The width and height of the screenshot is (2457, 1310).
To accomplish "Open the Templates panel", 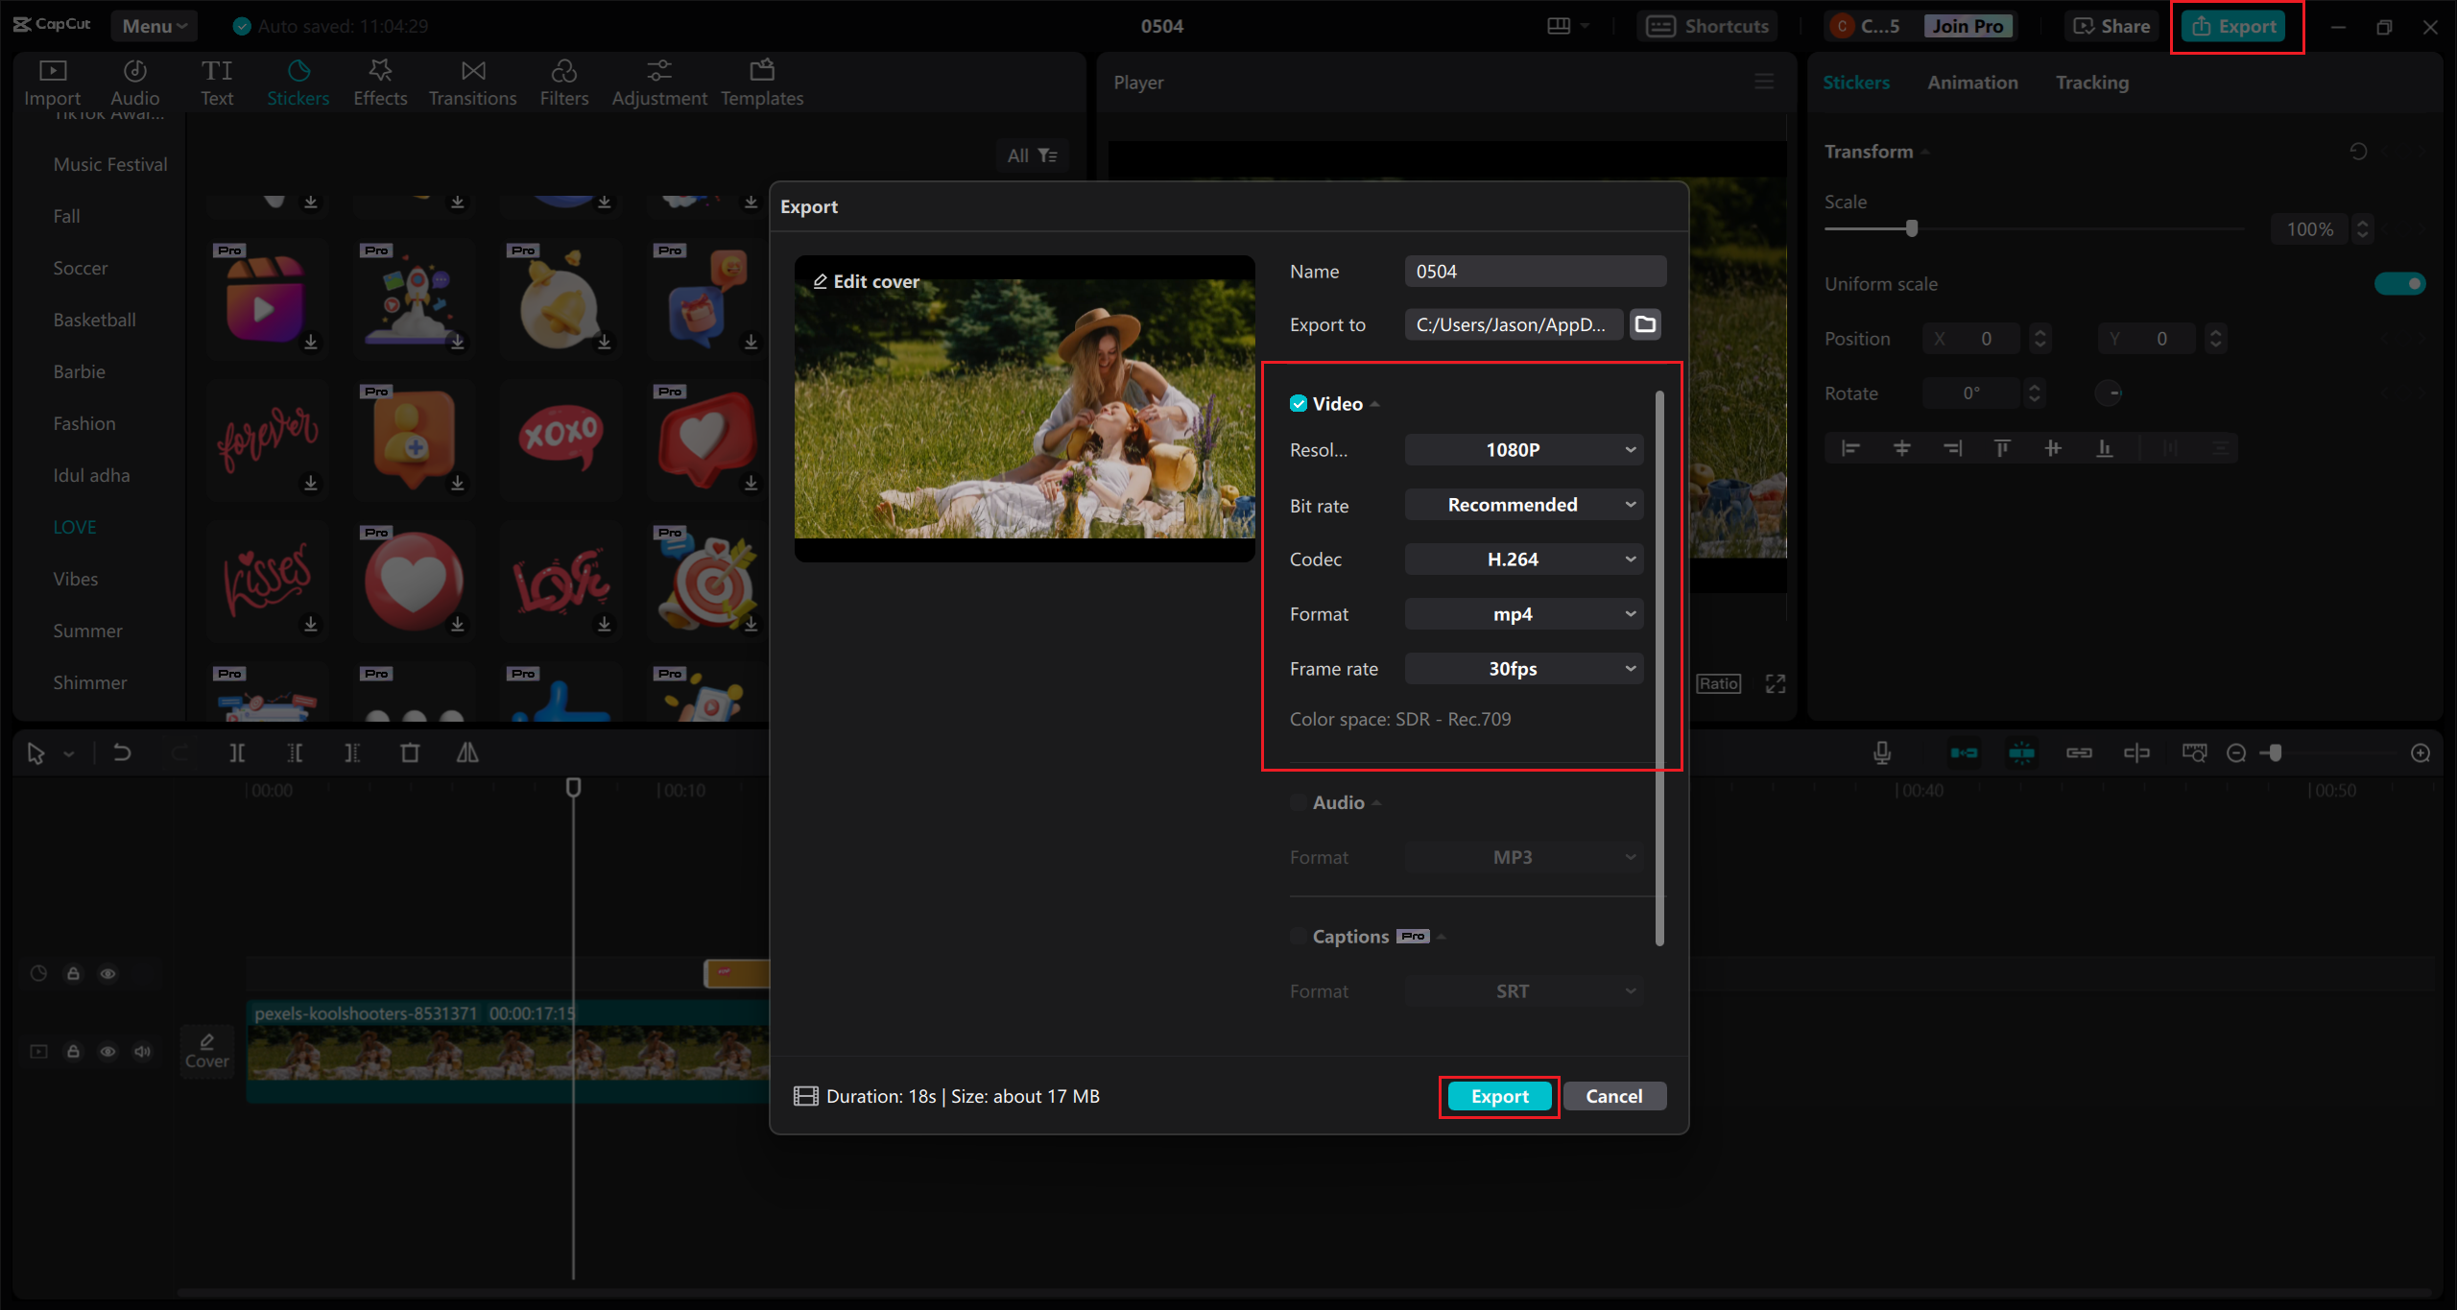I will (x=761, y=82).
